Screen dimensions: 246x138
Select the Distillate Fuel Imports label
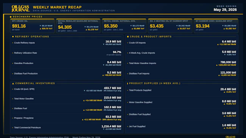[139, 74]
